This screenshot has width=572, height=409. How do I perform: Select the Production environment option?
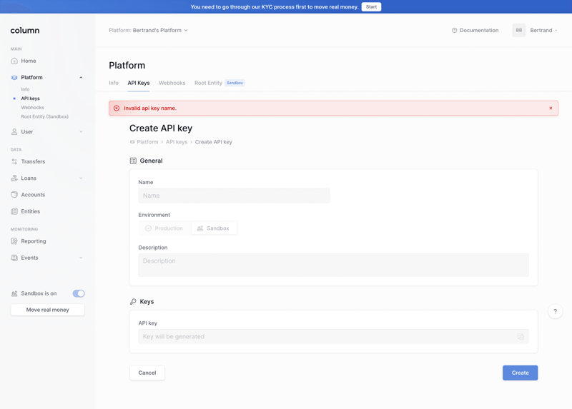pos(164,228)
